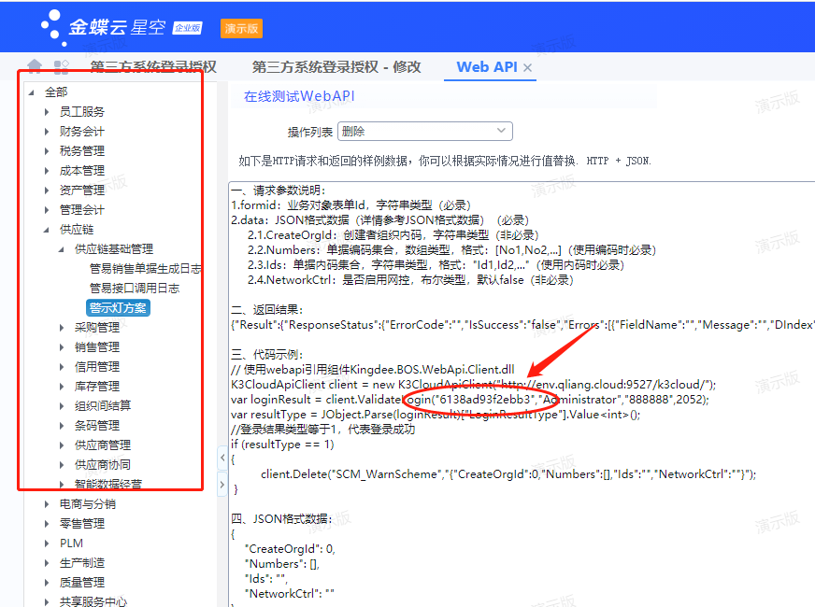This screenshot has height=607, width=815.
Task: Click inside the API sample text area
Action: click(522, 394)
